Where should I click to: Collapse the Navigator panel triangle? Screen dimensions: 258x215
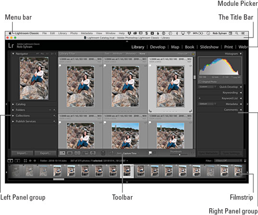[13, 54]
